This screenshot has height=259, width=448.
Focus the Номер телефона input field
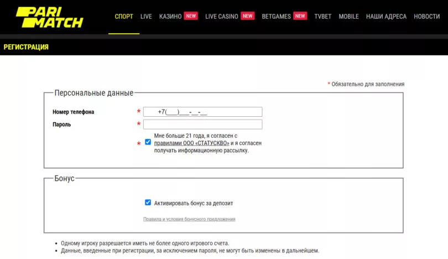[x=202, y=112]
